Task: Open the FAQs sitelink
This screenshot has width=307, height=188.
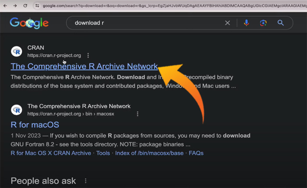Action: point(196,153)
